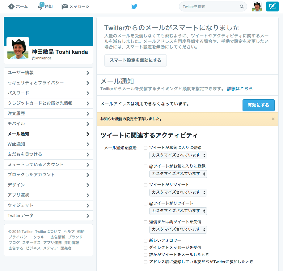Check 新しいフォロワー checkbox
This screenshot has width=283, height=271.
[146, 240]
